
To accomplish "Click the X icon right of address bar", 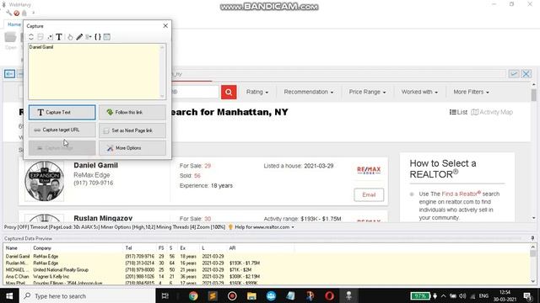I will tap(526, 73).
